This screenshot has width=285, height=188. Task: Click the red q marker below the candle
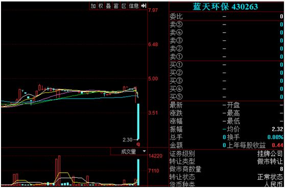(x=138, y=145)
